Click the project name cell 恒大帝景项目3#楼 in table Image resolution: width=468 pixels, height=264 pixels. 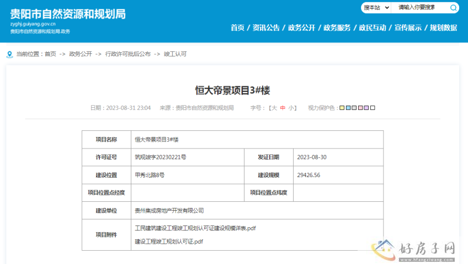(x=257, y=140)
